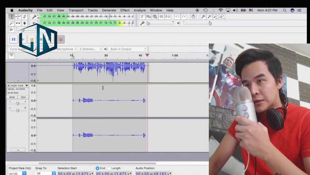The width and height of the screenshot is (310, 175).
Task: Click the Sync-Lock clock icon
Action: coord(193,17)
